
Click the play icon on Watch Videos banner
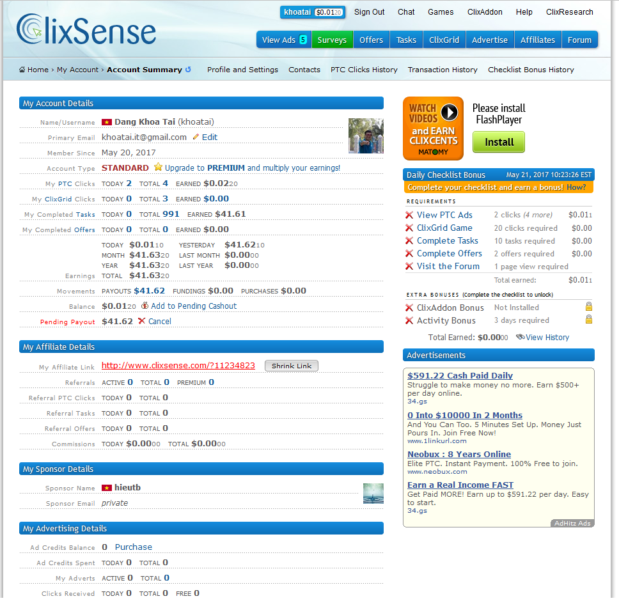pyautogui.click(x=450, y=113)
